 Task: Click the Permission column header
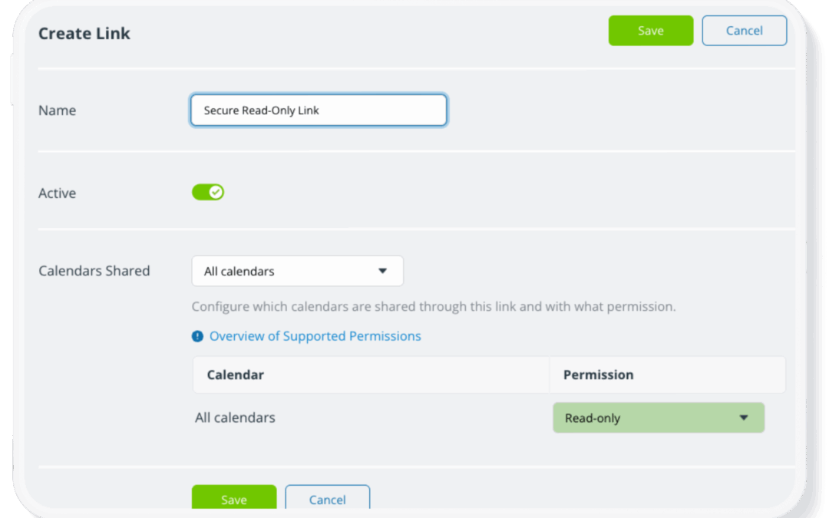(598, 374)
